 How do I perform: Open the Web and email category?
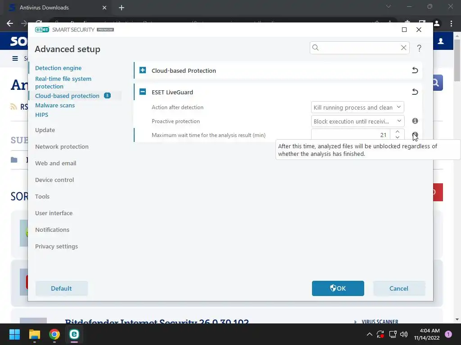[55, 163]
